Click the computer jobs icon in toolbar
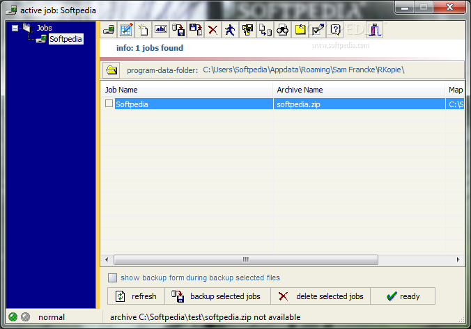This screenshot has height=329, width=471. click(x=109, y=30)
